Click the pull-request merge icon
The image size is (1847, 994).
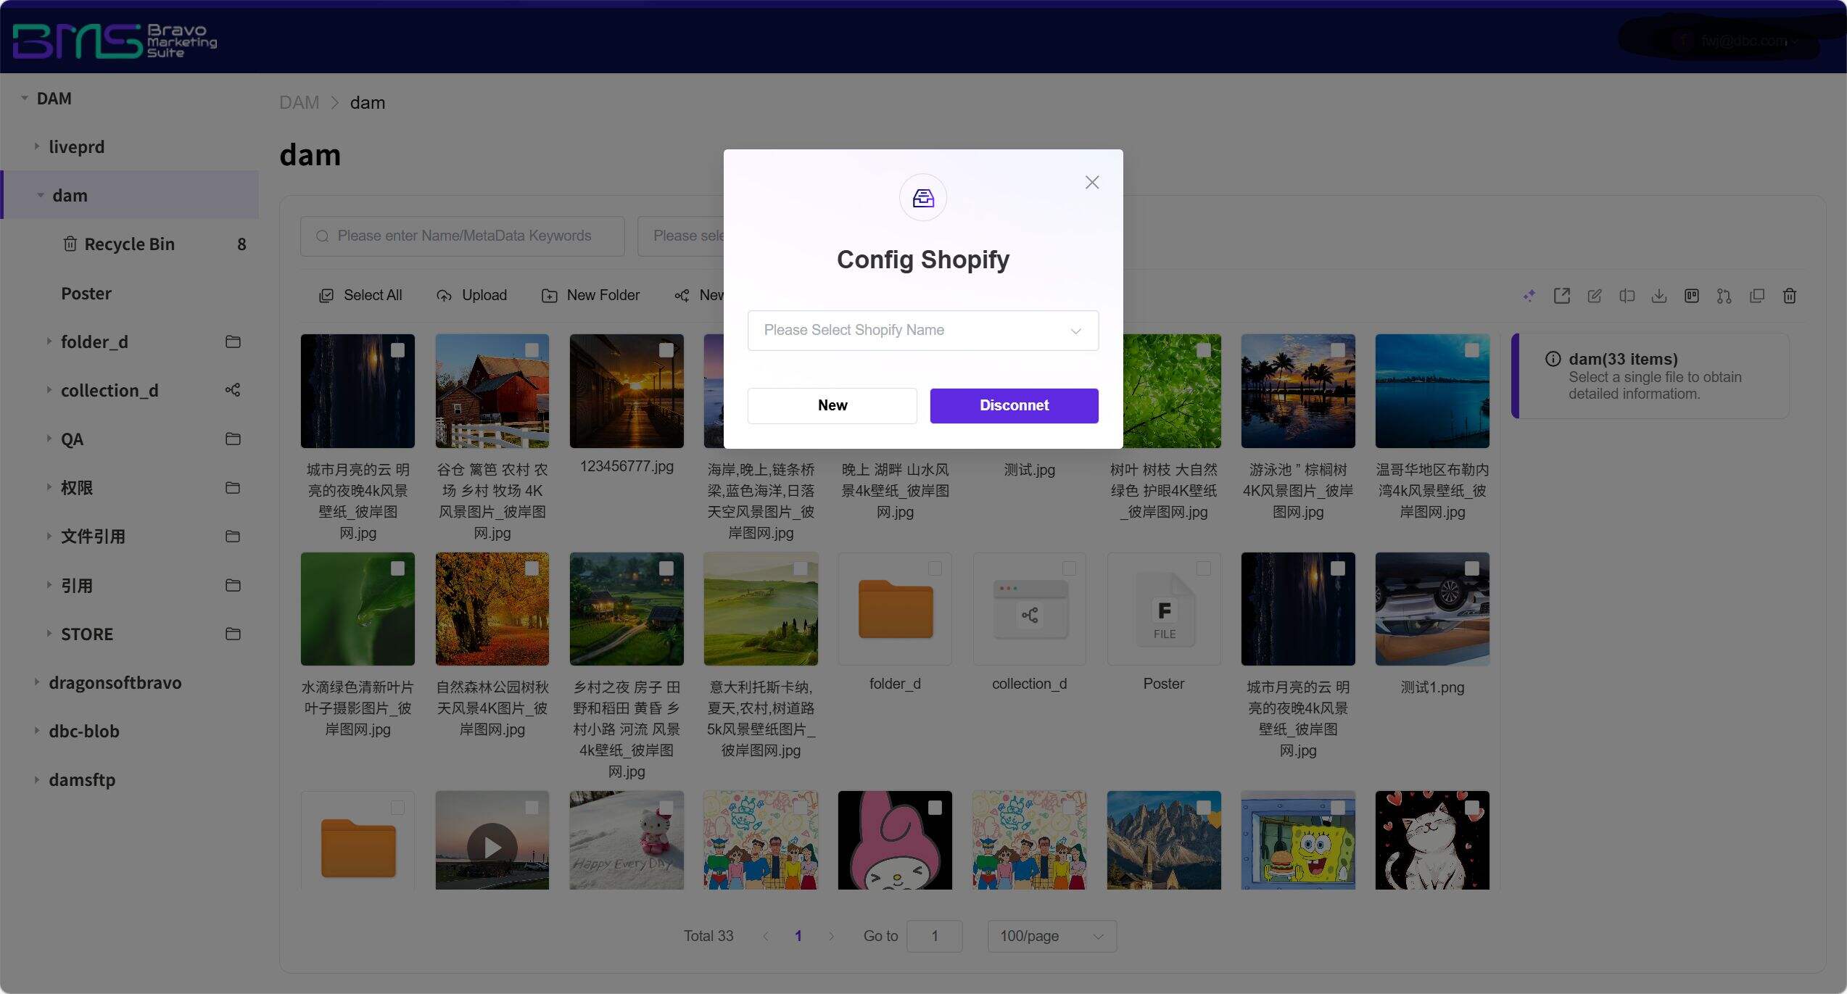(1724, 296)
